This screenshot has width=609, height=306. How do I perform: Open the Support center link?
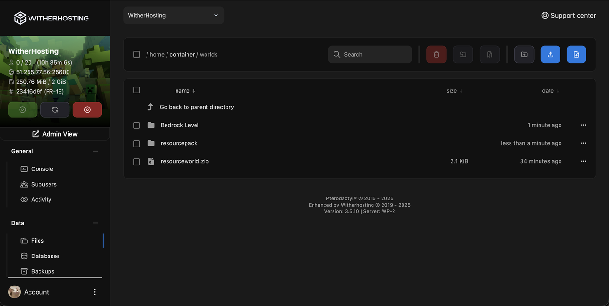point(569,15)
